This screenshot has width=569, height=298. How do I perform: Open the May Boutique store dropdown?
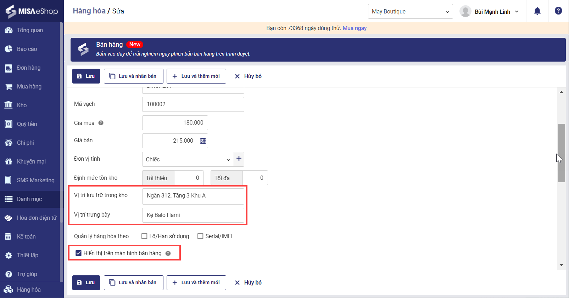[x=411, y=11]
